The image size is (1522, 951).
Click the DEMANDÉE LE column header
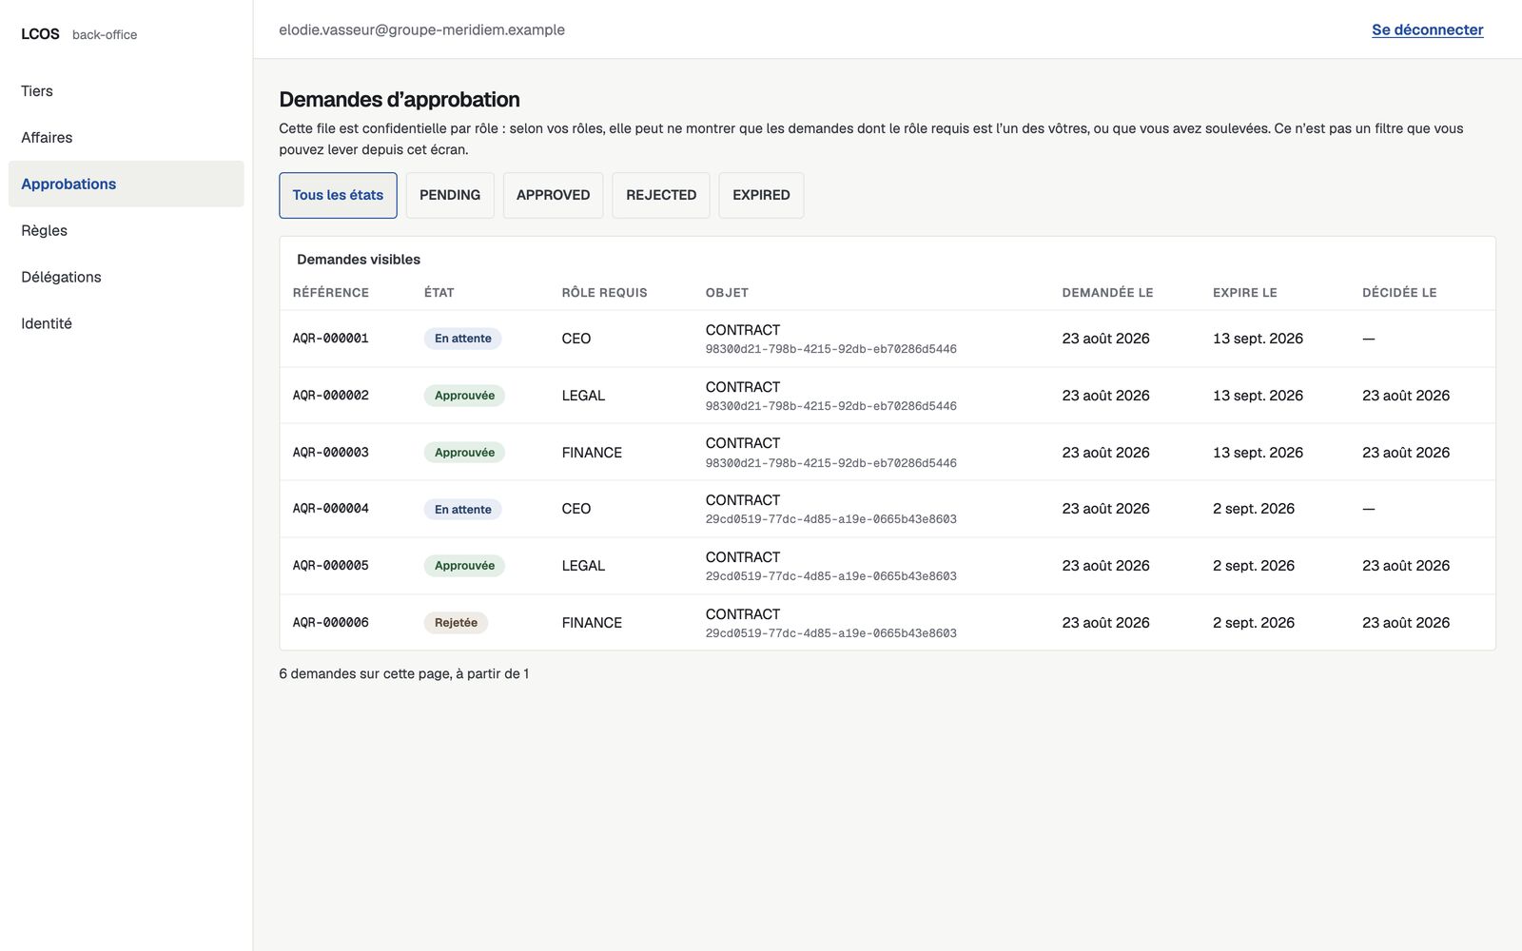coord(1107,293)
